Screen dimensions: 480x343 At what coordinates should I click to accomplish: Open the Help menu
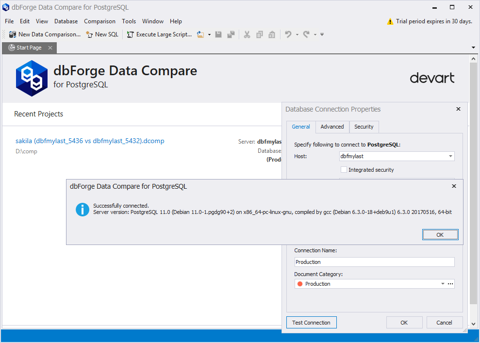(176, 21)
